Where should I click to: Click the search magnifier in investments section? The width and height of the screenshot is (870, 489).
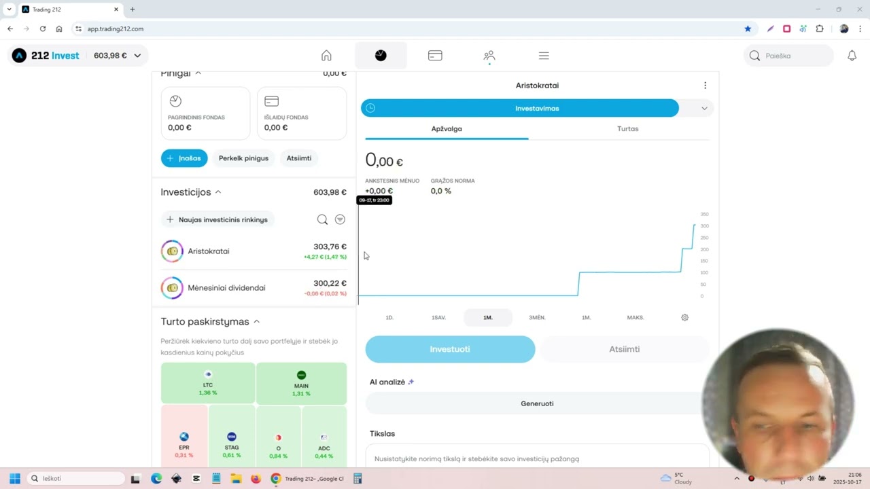click(x=322, y=219)
